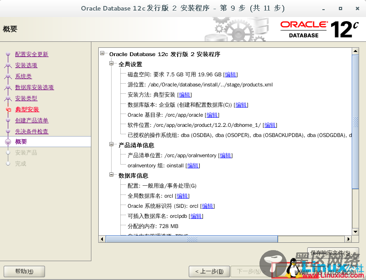Go to 安装选项 step in sidebar

pos(26,65)
